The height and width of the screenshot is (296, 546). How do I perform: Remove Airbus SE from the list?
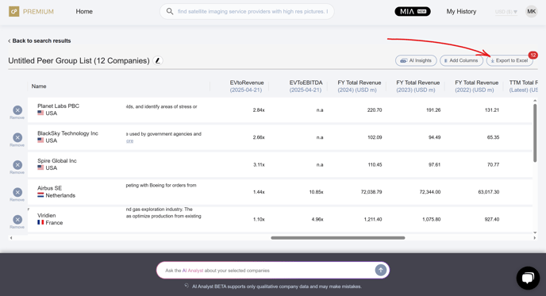point(17,192)
